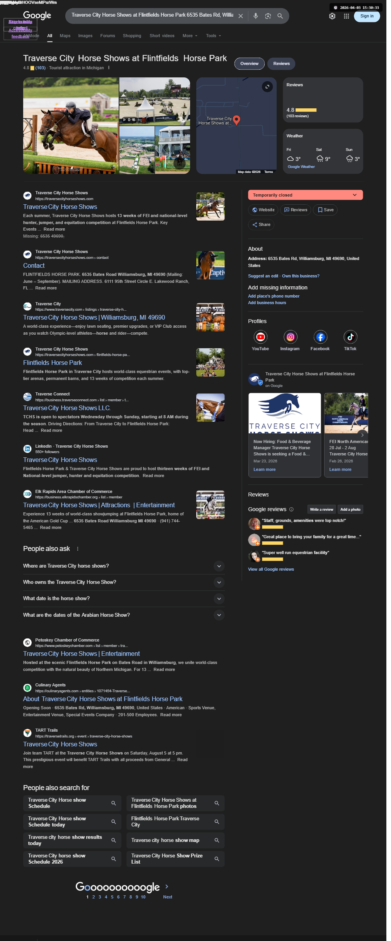
Task: Open the TikTok profile icon
Action: (350, 337)
